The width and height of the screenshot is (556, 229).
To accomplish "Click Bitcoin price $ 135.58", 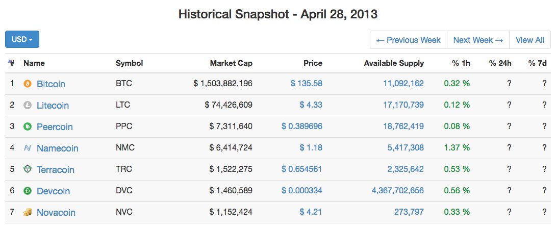I will coord(307,83).
